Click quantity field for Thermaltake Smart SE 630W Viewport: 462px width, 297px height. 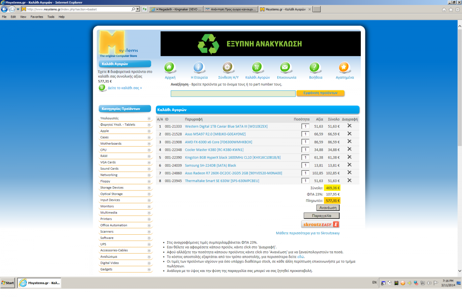tap(305, 181)
